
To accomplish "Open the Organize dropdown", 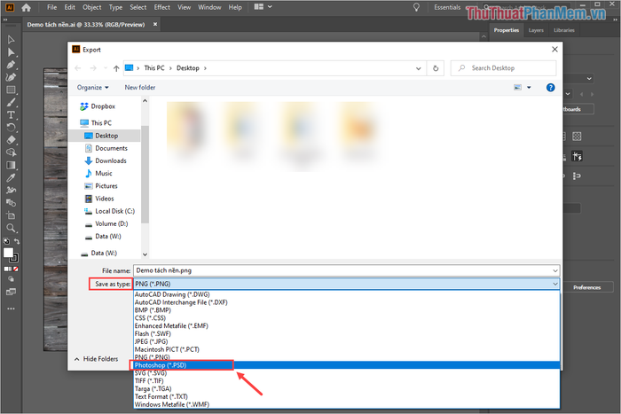I will [92, 88].
